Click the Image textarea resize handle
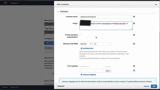The image size is (160, 90). (131, 29)
